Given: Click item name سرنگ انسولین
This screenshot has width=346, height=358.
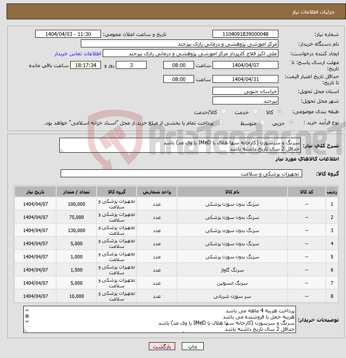Looking at the screenshot, I should pyautogui.click(x=232, y=283).
